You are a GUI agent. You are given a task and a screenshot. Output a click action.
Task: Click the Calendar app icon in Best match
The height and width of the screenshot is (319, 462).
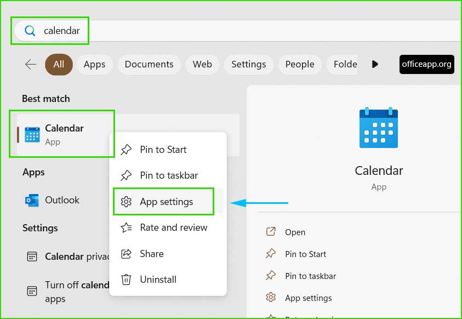point(32,135)
